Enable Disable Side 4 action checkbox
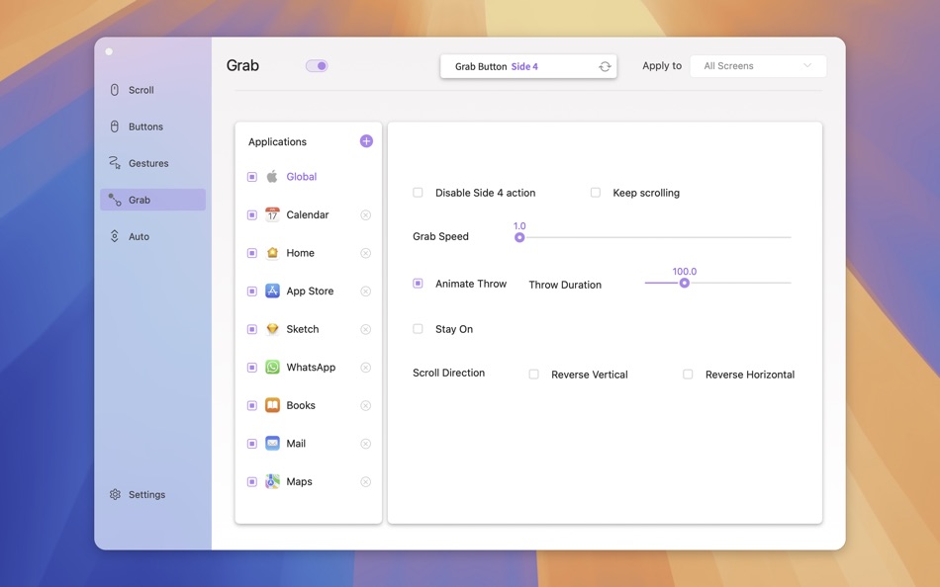Image resolution: width=940 pixels, height=587 pixels. (x=418, y=193)
